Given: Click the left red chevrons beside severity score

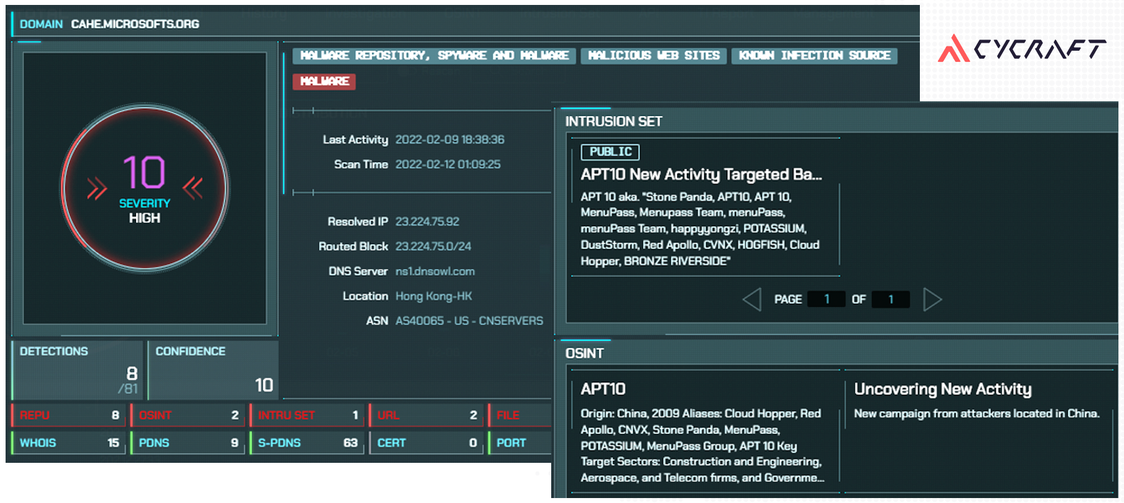Looking at the screenshot, I should [97, 188].
